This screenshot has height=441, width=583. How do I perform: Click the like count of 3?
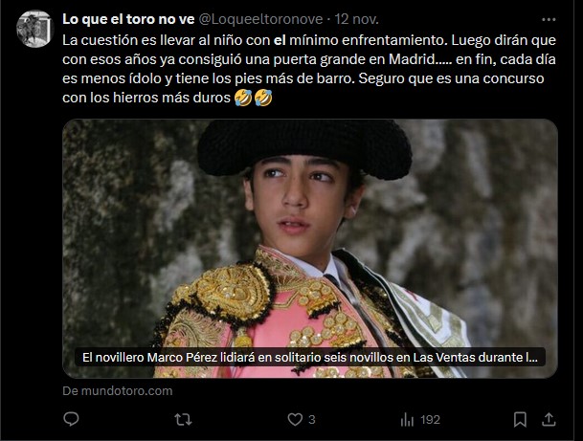pos(311,420)
